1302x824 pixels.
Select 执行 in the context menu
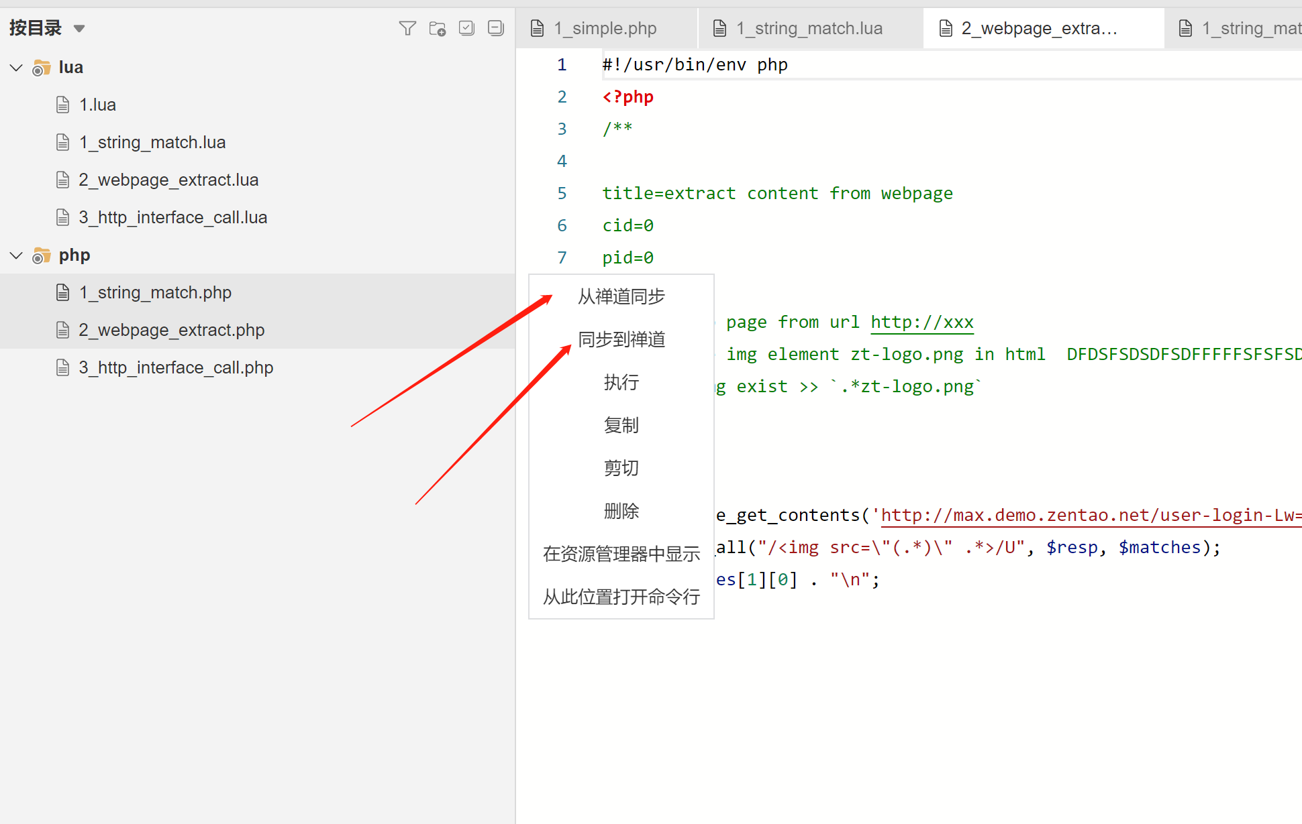point(621,382)
